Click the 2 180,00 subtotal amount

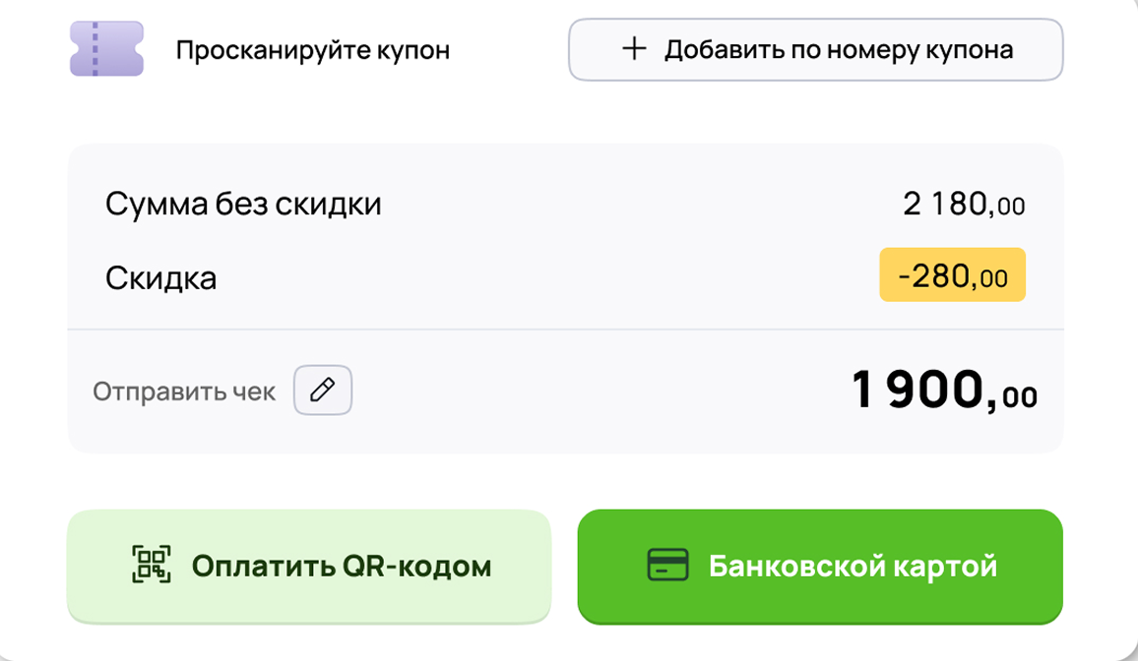coord(964,205)
